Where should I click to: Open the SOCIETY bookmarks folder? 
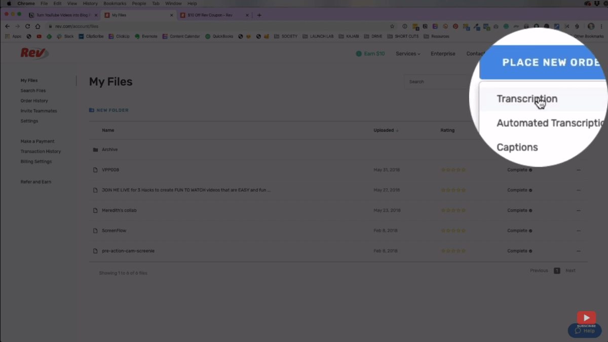(285, 36)
